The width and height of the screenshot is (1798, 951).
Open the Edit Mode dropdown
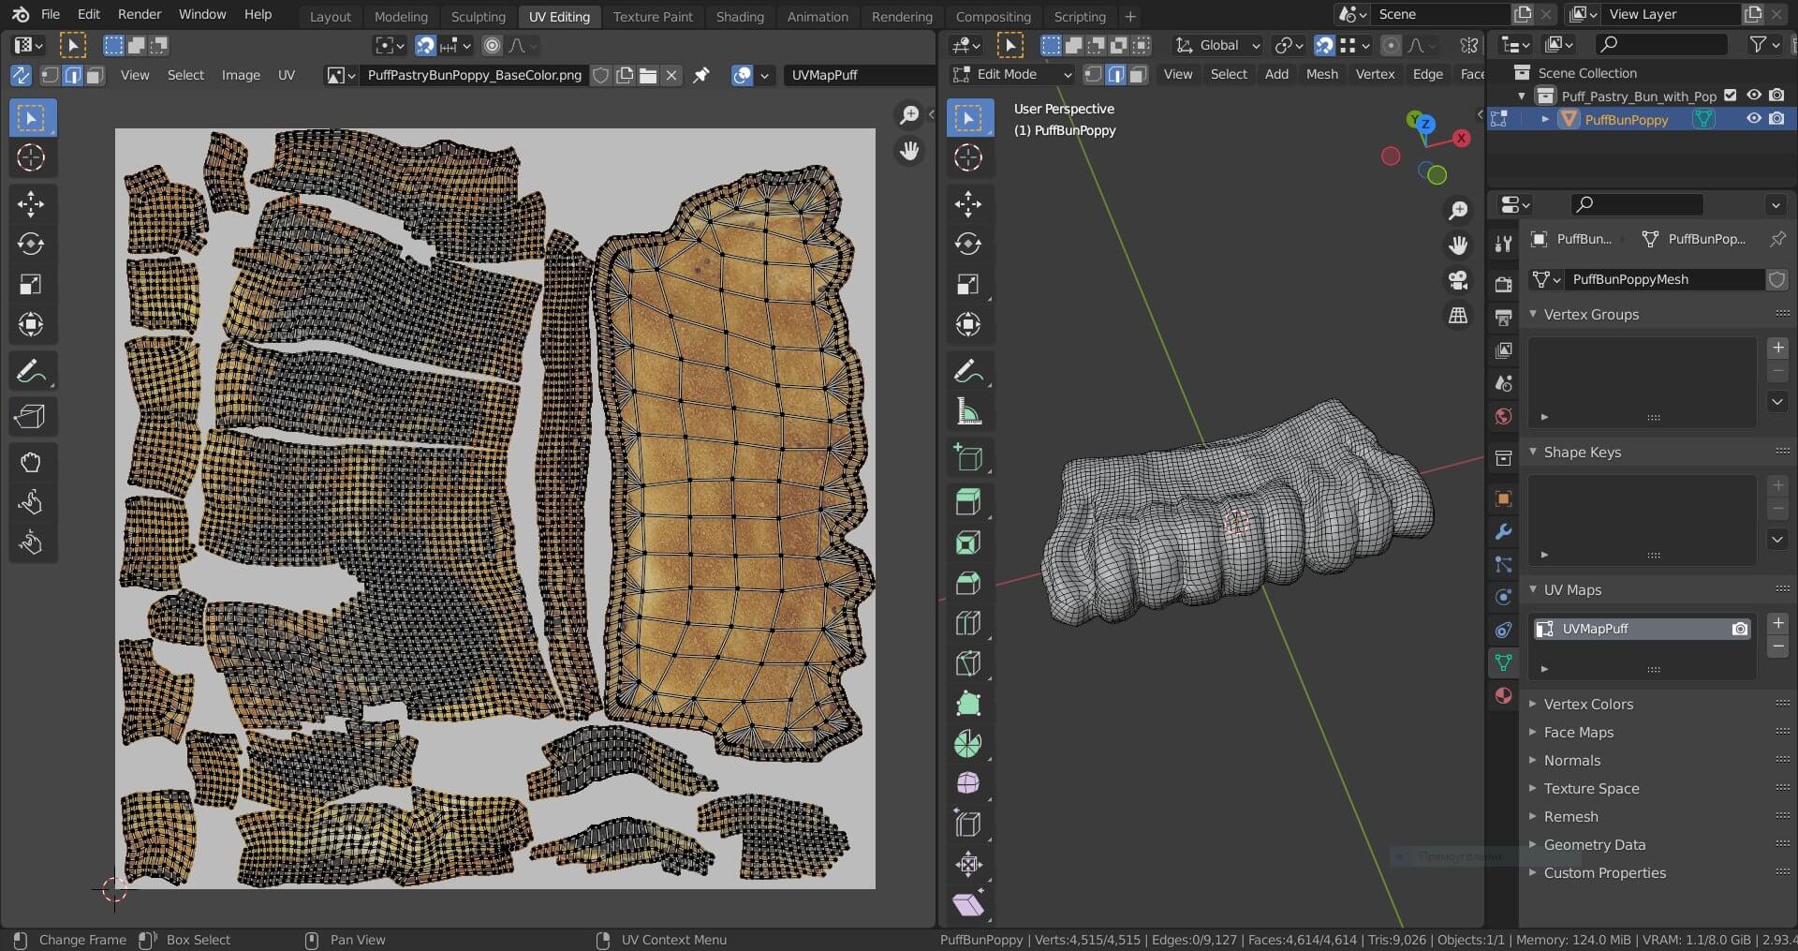(1011, 75)
